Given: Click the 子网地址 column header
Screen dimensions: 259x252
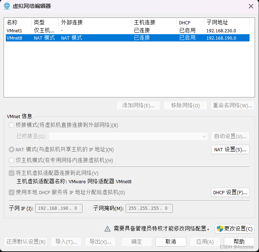Looking at the screenshot, I should click(x=227, y=22).
